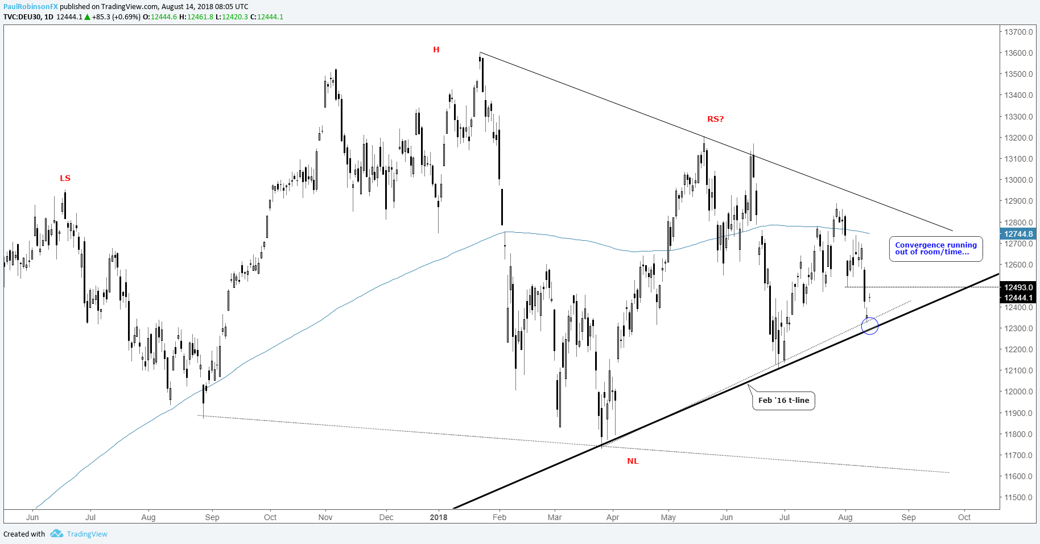Image resolution: width=1040 pixels, height=544 pixels.
Task: Click the 12444.1 current price label
Action: 1018,298
